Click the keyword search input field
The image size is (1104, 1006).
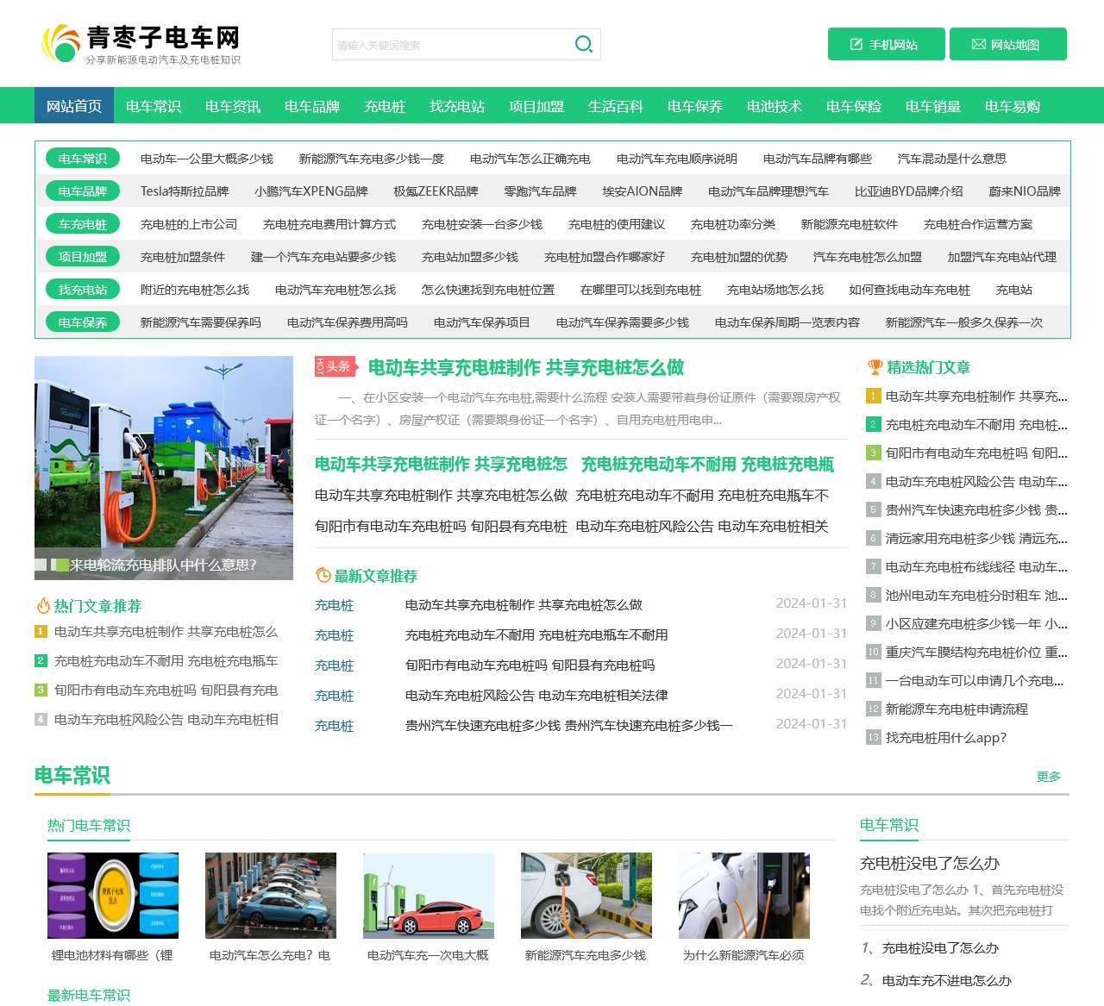pos(448,43)
